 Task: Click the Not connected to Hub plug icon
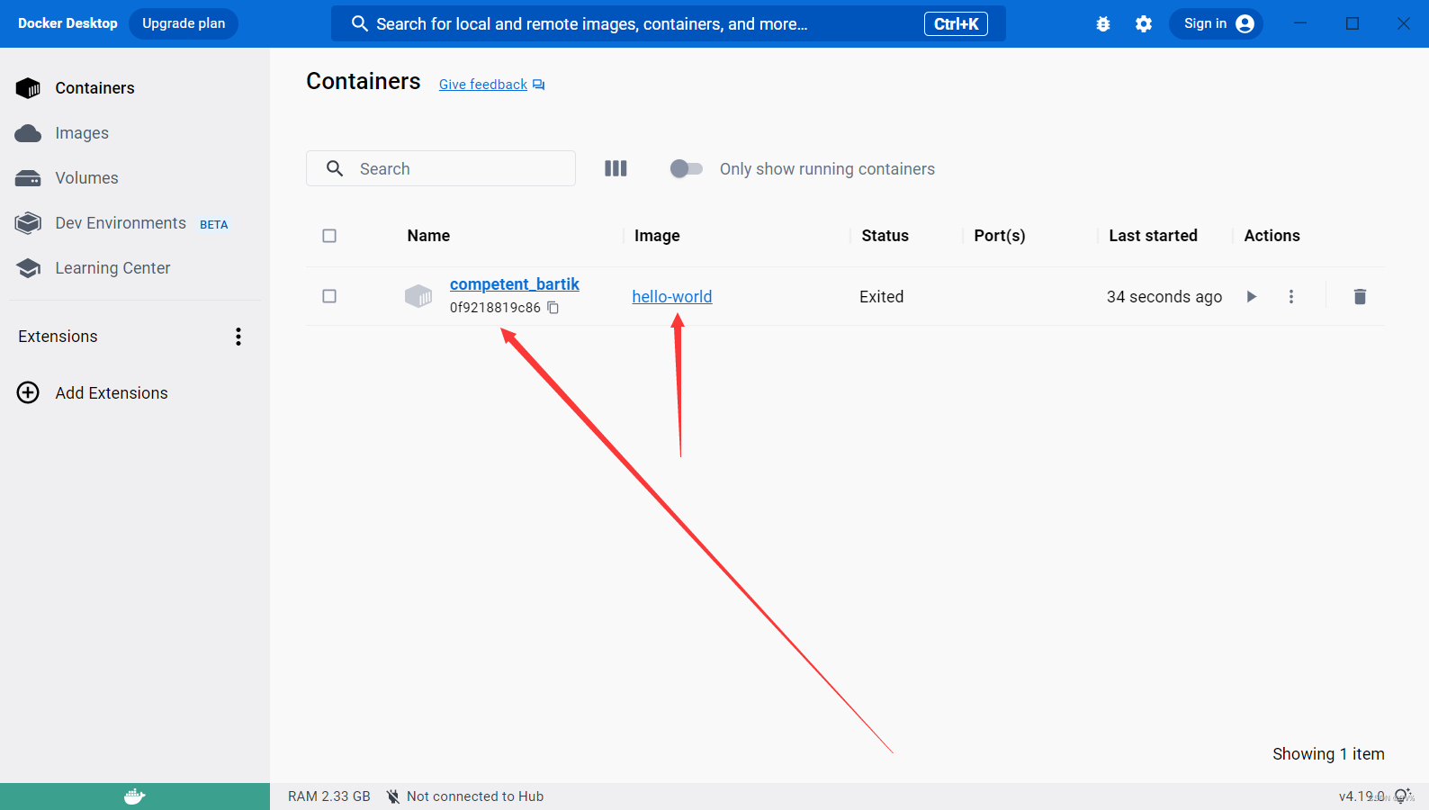click(393, 796)
